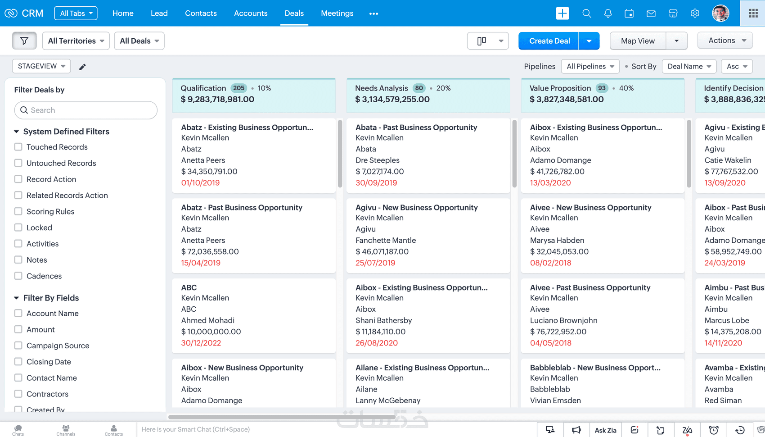
Task: Switch to the Accounts tab
Action: pyautogui.click(x=251, y=14)
